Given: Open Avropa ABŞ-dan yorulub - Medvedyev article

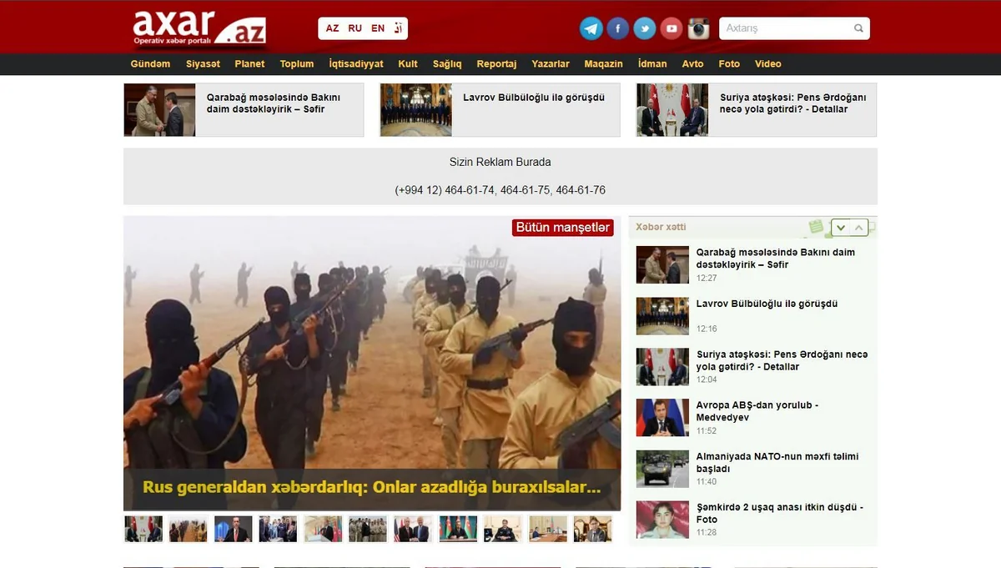Looking at the screenshot, I should coord(757,411).
